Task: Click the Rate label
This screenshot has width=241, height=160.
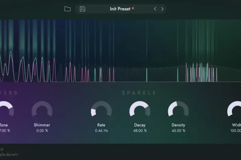Action: pyautogui.click(x=101, y=125)
